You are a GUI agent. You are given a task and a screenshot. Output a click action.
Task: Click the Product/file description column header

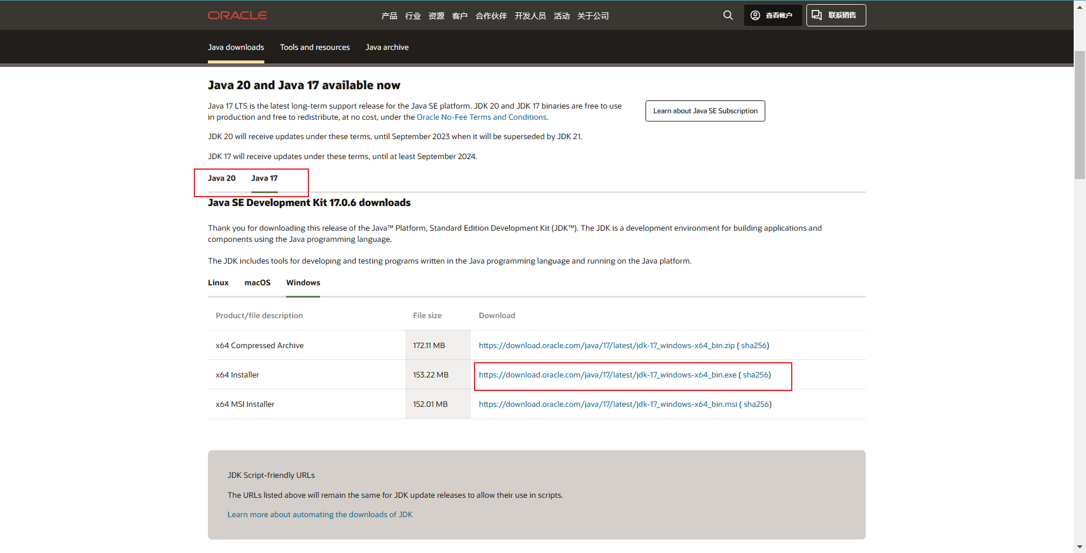pyautogui.click(x=259, y=316)
